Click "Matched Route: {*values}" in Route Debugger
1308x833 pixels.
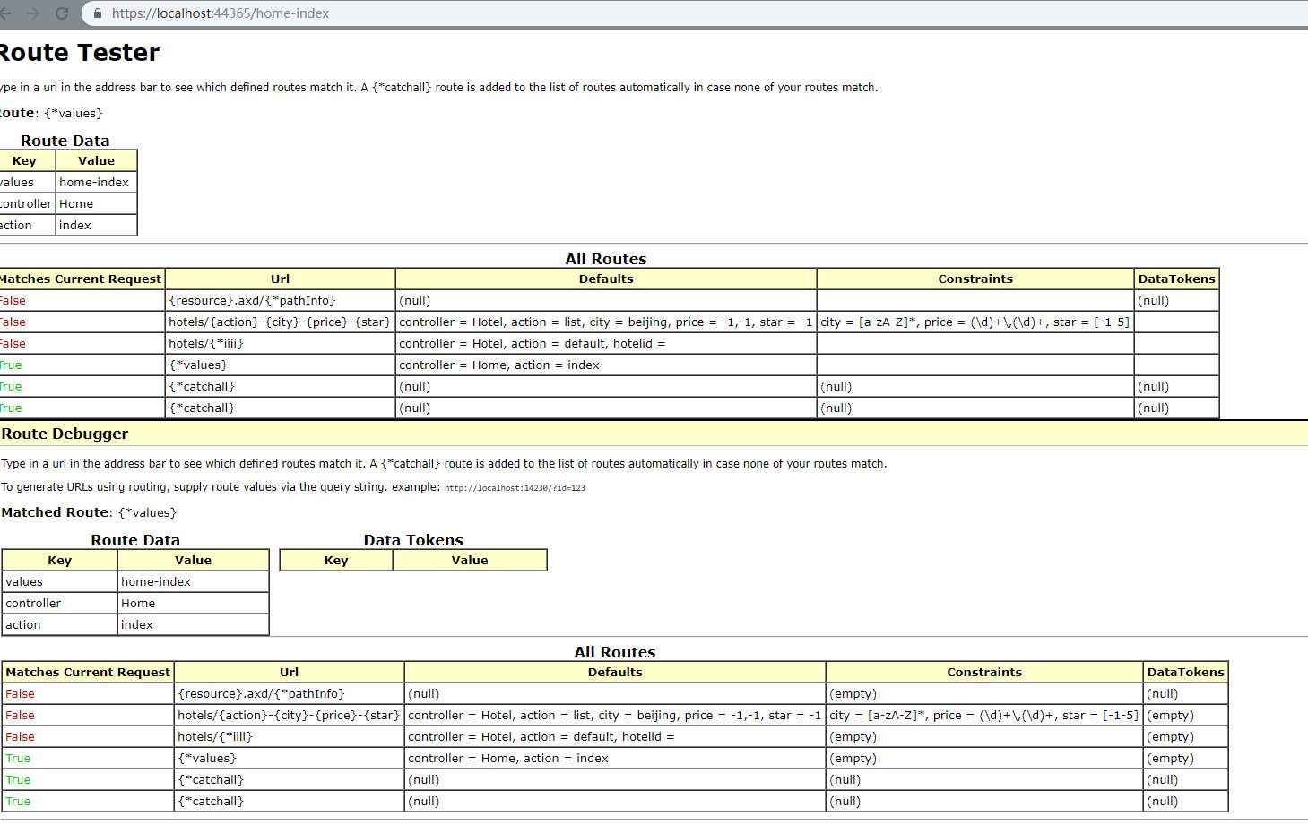(89, 512)
